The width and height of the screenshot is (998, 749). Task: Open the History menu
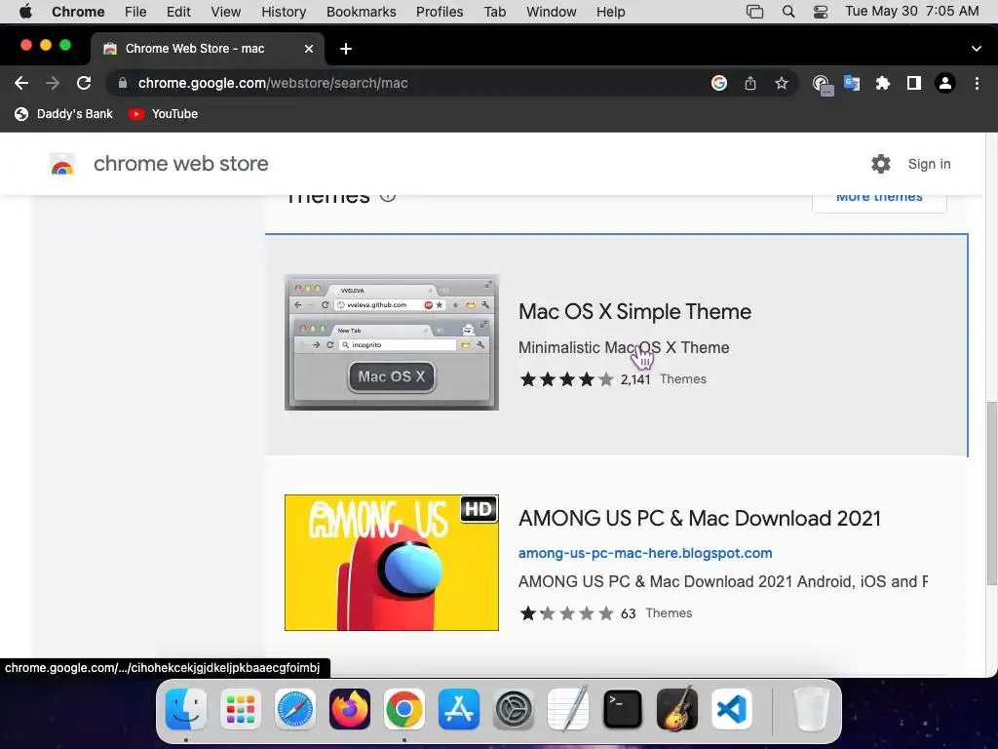(x=284, y=12)
